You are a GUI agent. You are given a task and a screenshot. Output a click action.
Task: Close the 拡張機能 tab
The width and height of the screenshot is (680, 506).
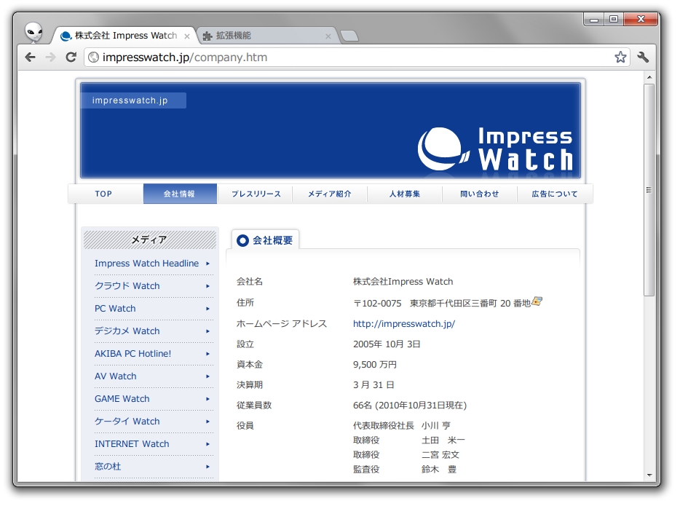[328, 36]
